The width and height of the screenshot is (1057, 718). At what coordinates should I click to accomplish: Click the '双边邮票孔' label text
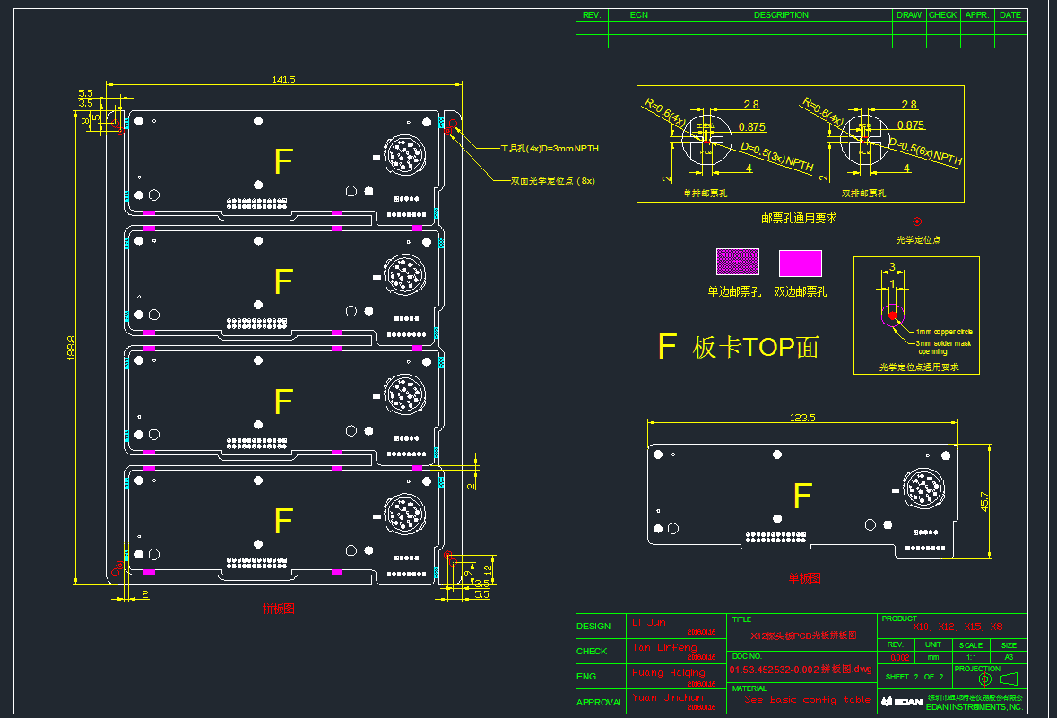pos(801,291)
